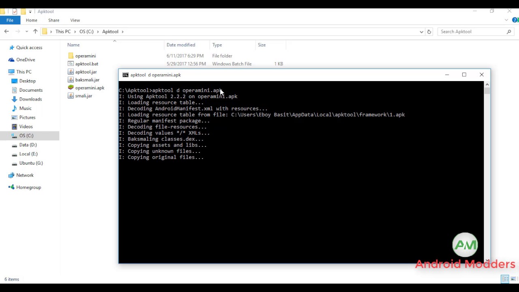Select the baksmali.jar file
Image resolution: width=519 pixels, height=292 pixels.
(87, 80)
